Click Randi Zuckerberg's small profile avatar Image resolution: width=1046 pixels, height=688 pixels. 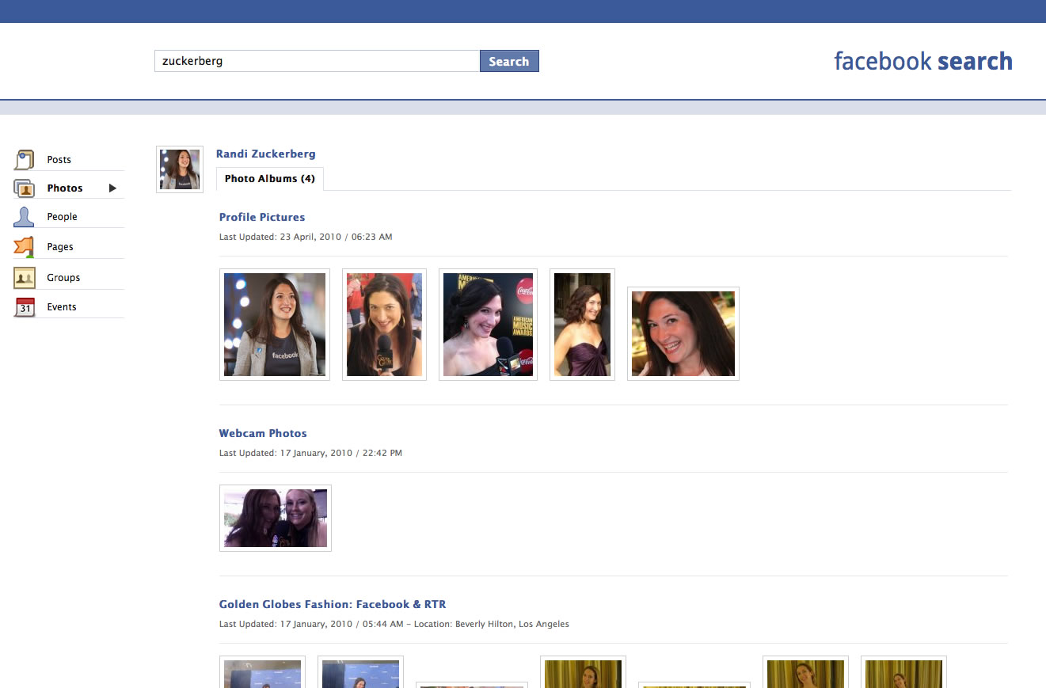coord(180,169)
